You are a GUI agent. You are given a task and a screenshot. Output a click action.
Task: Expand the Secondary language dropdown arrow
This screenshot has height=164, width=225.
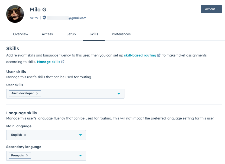coord(80,156)
